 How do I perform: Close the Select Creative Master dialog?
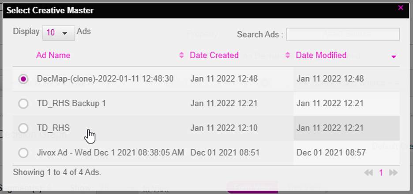click(x=401, y=7)
